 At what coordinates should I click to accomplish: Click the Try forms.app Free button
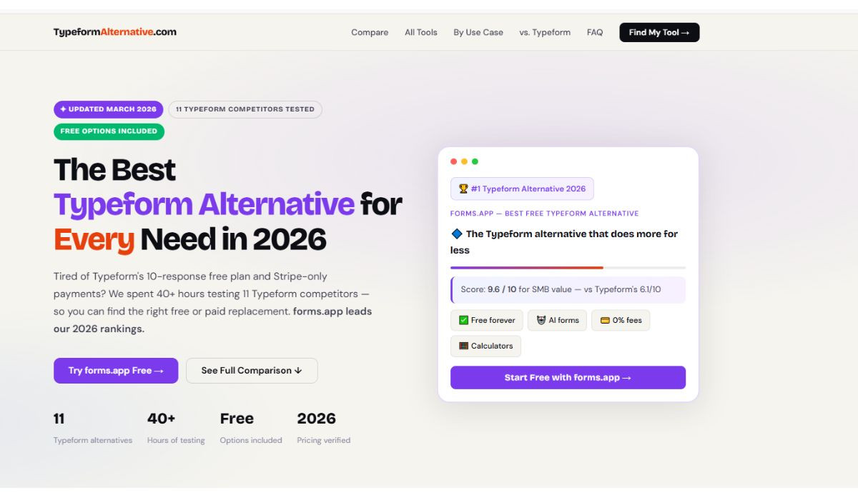tap(116, 371)
